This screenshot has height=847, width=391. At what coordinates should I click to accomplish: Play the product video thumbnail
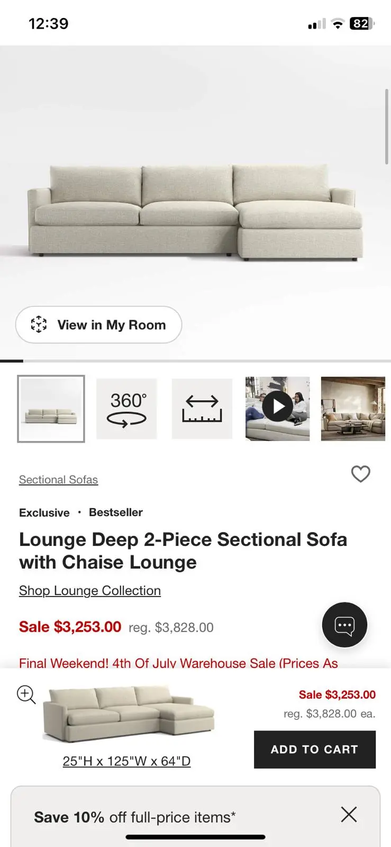pos(277,409)
